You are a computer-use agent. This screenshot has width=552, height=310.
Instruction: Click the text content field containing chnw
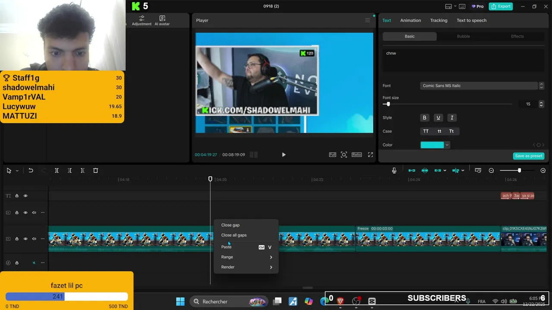[463, 59]
